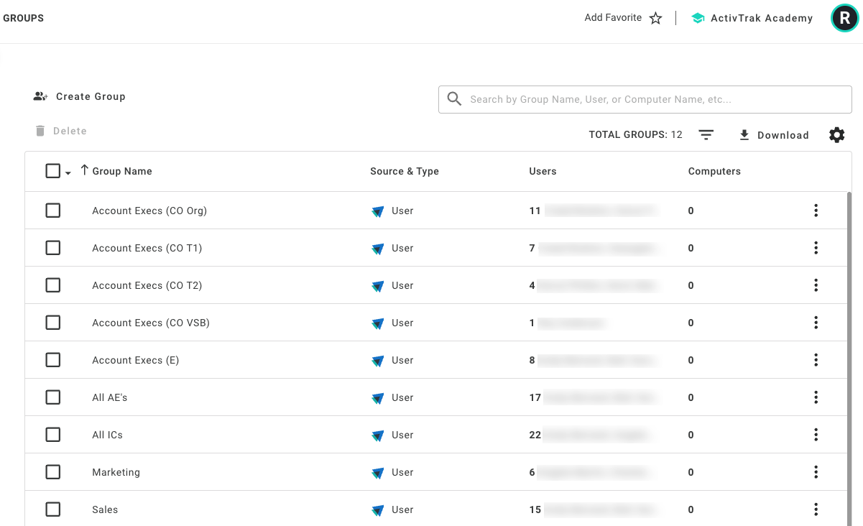Open three-dot menu for Account Execs (CO VSB)
Viewport: 863px width, 526px height.
coord(816,323)
